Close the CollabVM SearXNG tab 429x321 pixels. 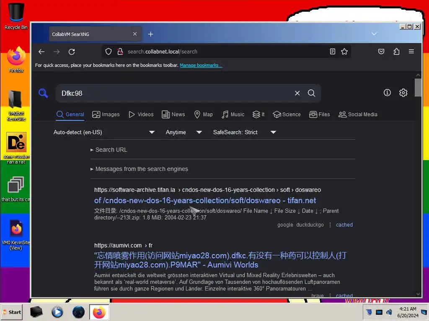(135, 34)
